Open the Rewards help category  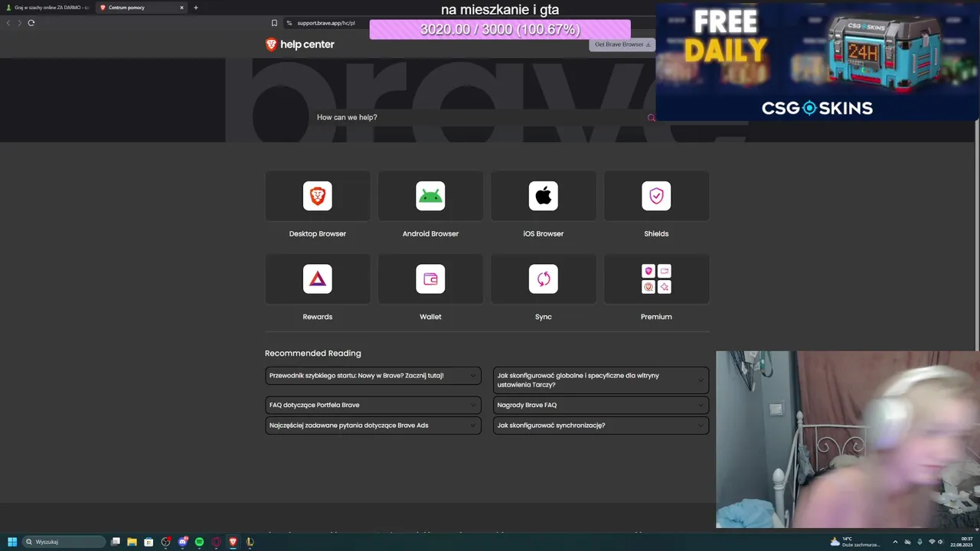coord(318,279)
